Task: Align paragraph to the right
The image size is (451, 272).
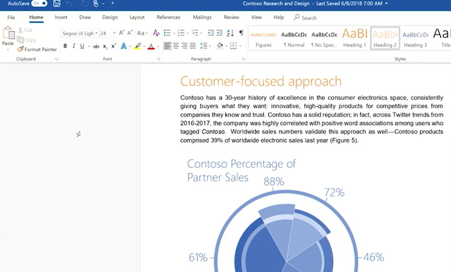Action: (x=184, y=46)
